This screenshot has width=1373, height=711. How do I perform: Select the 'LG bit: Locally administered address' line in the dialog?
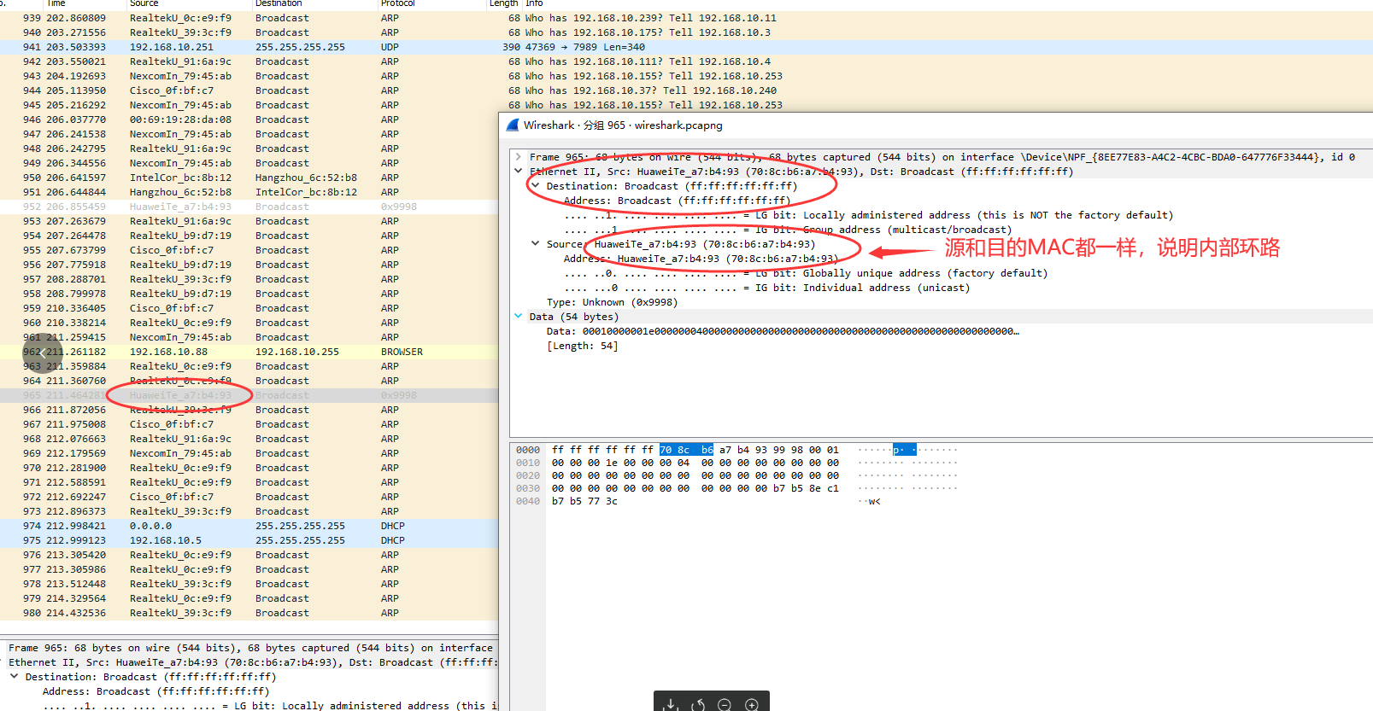pyautogui.click(x=869, y=215)
